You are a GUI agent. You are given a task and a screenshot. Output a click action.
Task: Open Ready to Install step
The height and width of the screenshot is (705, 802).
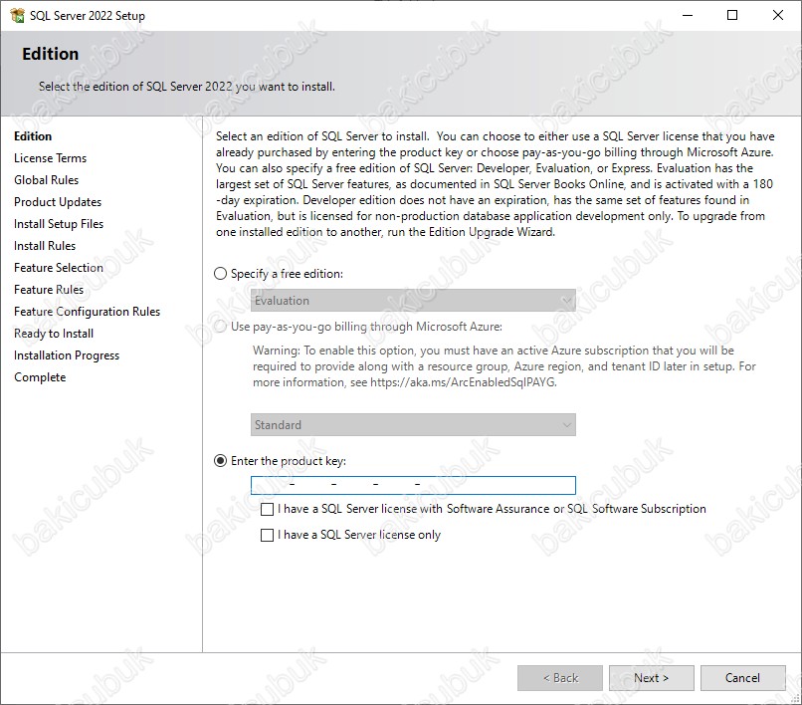click(54, 334)
